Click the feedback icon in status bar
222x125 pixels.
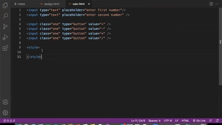coord(211,120)
